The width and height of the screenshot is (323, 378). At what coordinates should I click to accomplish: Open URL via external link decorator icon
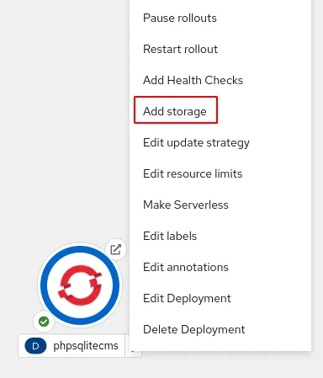point(116,249)
